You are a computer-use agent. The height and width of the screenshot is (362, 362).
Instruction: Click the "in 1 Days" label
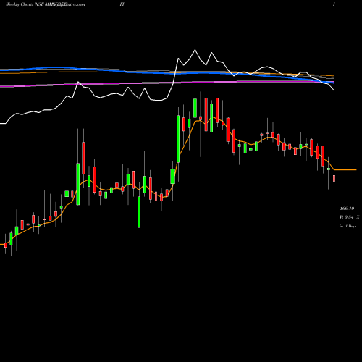(x=348, y=226)
